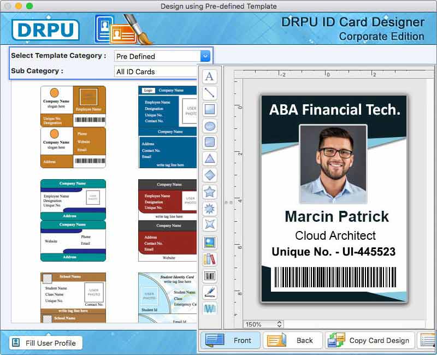Select the Barcode tool
The image size is (437, 355).
pos(210,276)
